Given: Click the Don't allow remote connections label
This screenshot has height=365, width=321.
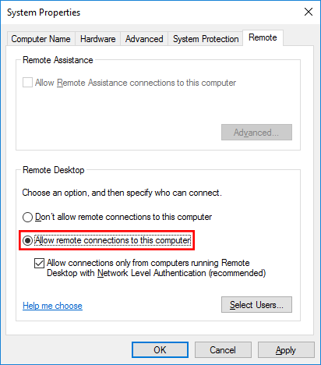Looking at the screenshot, I should [x=124, y=217].
